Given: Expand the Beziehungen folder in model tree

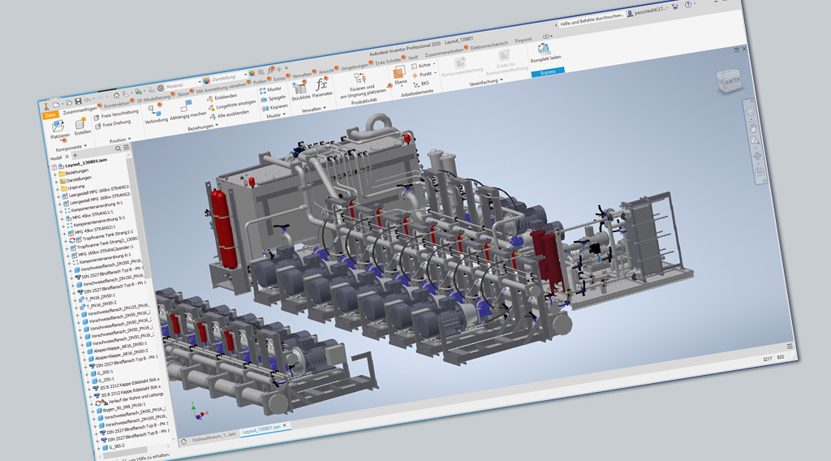Looking at the screenshot, I should click(55, 173).
